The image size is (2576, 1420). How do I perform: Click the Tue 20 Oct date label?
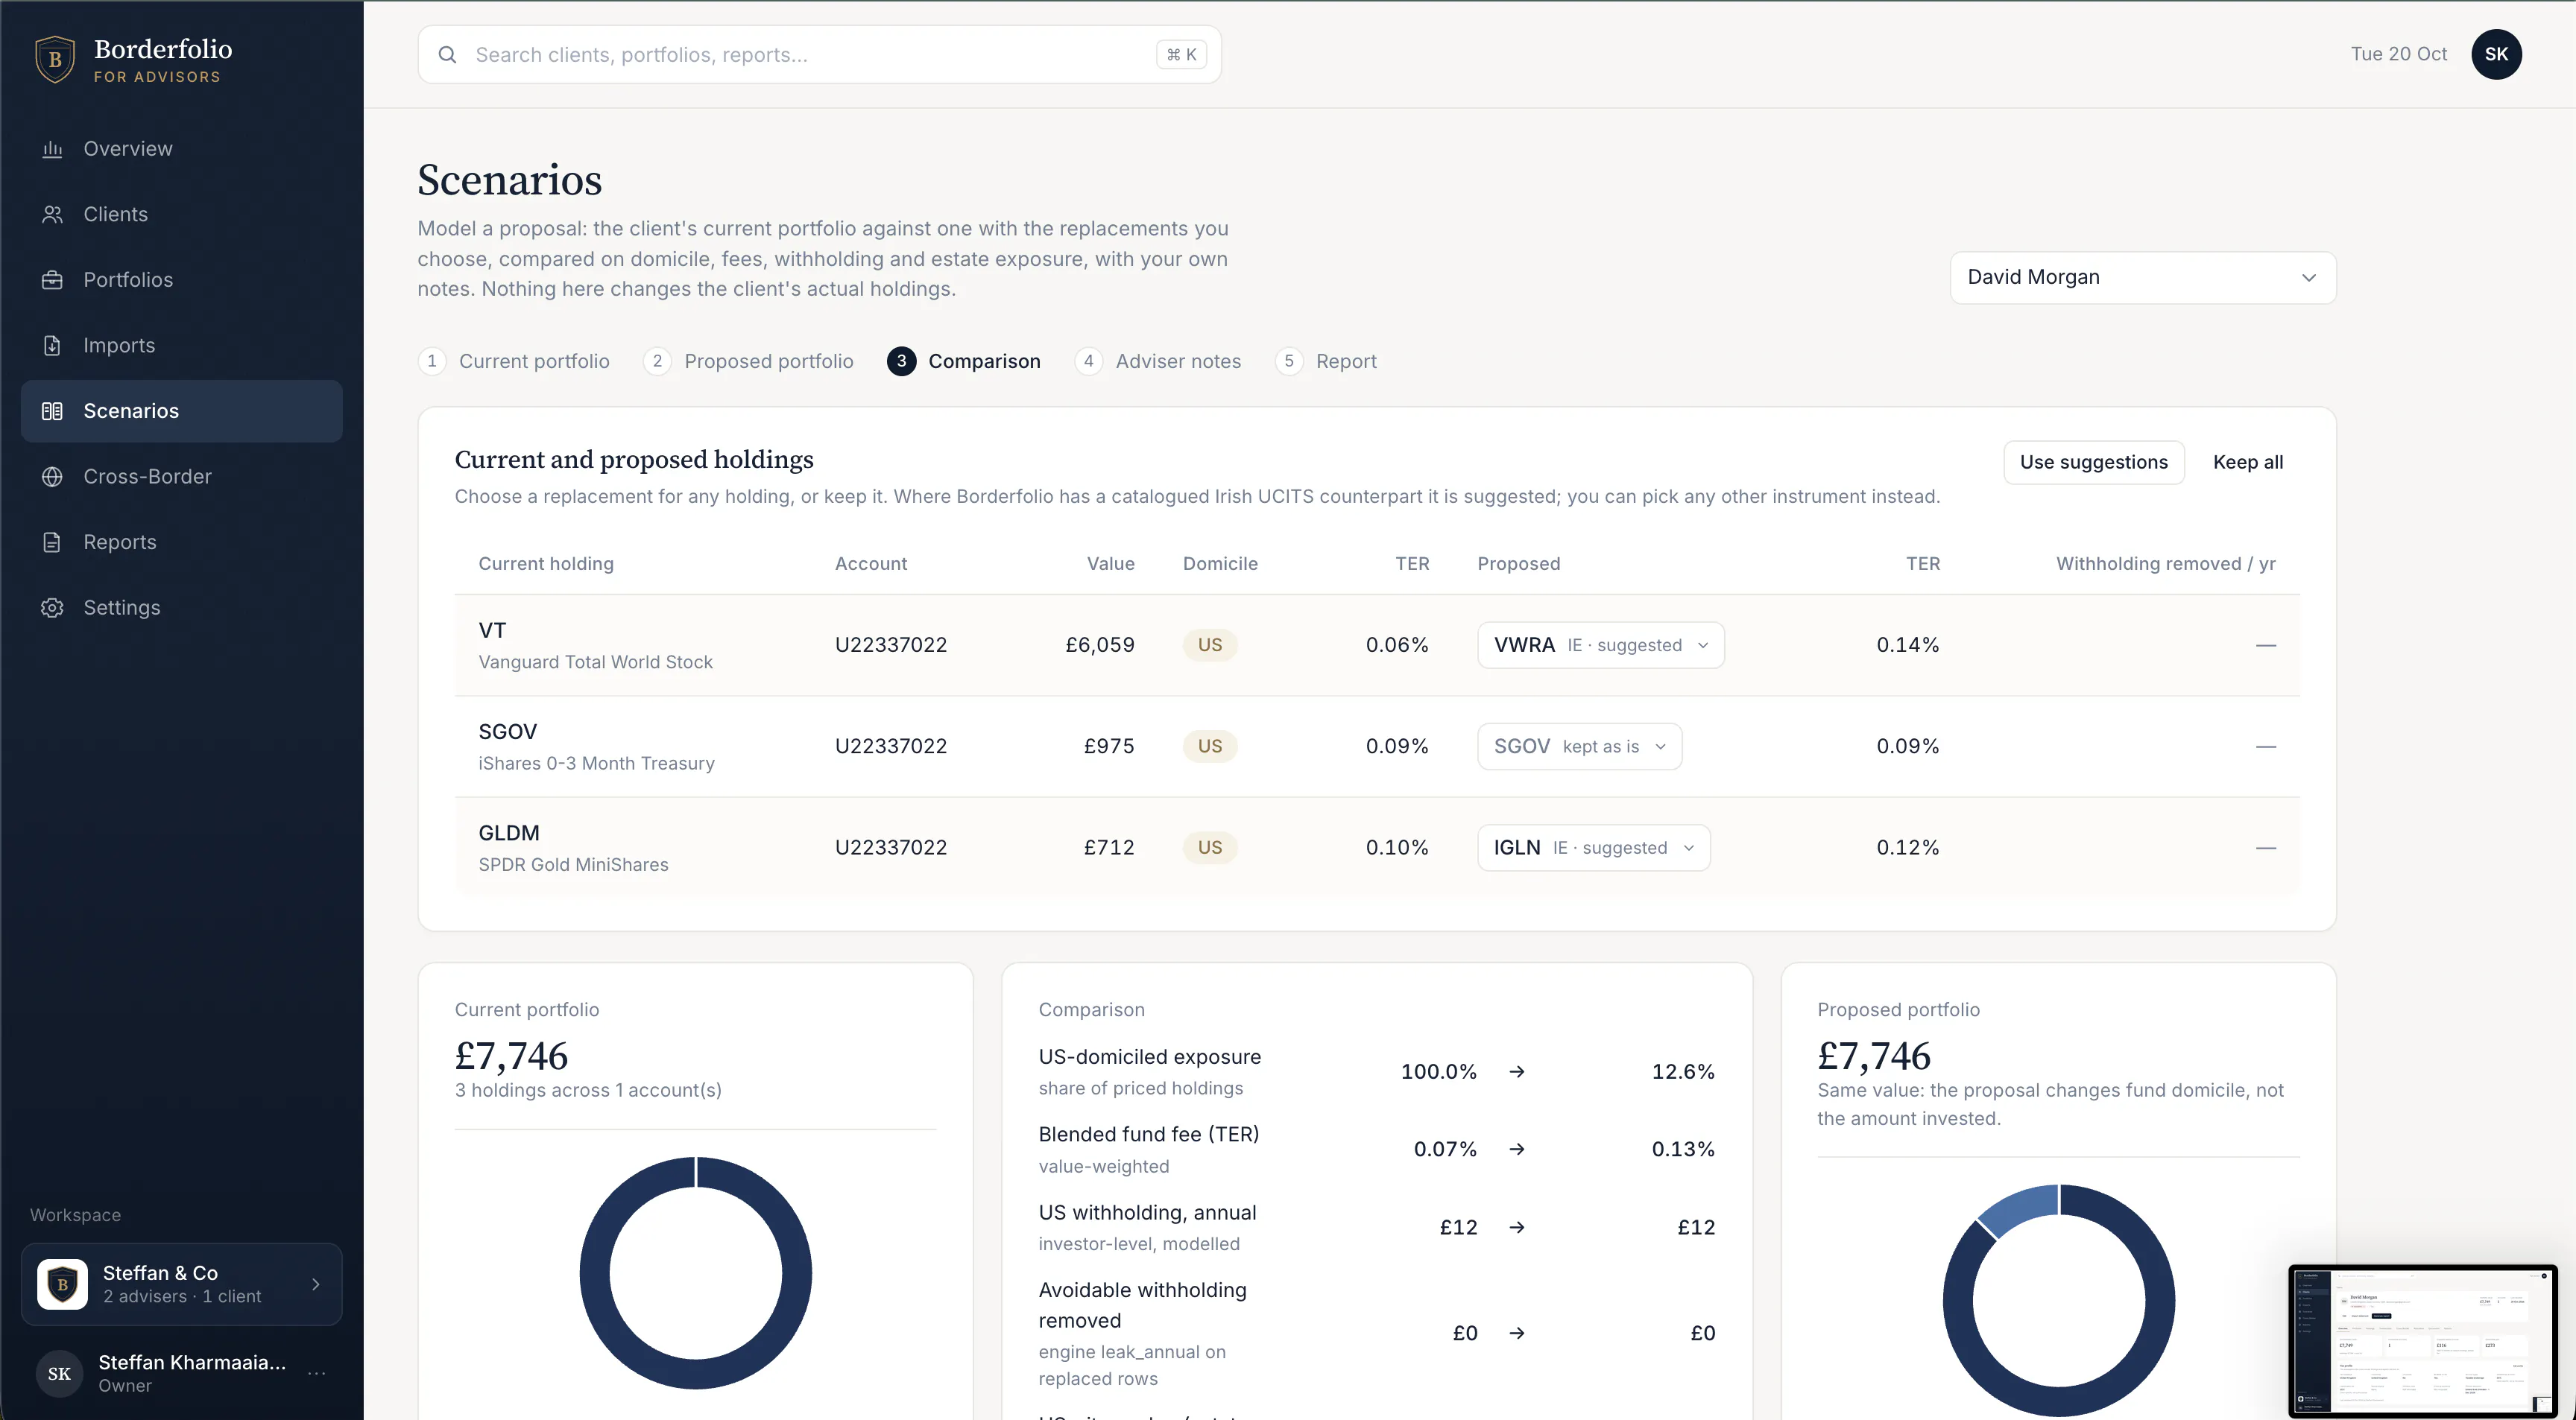click(x=2398, y=54)
